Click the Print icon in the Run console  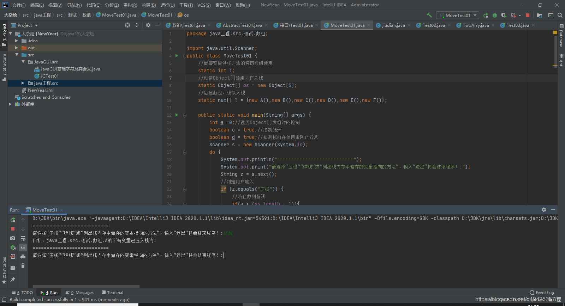(x=23, y=257)
